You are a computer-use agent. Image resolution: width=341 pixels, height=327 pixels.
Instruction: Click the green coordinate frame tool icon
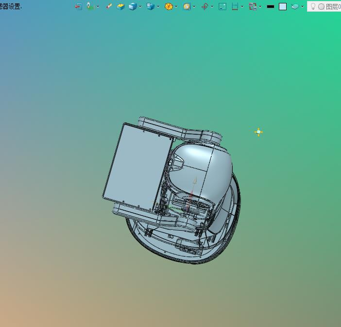(90, 6)
